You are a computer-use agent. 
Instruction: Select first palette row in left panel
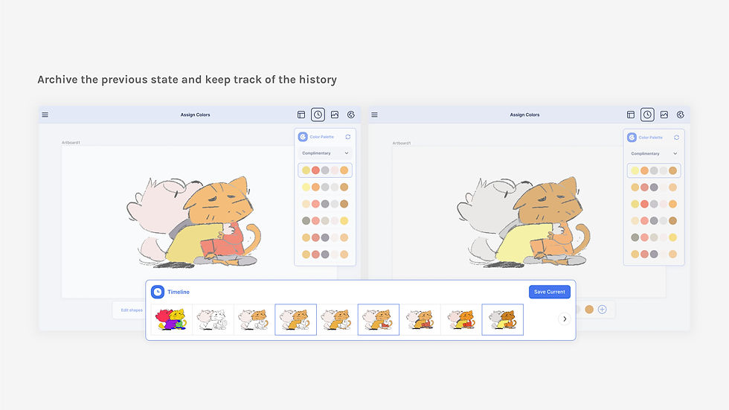coord(325,170)
